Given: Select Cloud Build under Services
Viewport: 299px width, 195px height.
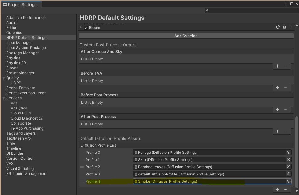Looking at the screenshot, I should pyautogui.click(x=21, y=113).
